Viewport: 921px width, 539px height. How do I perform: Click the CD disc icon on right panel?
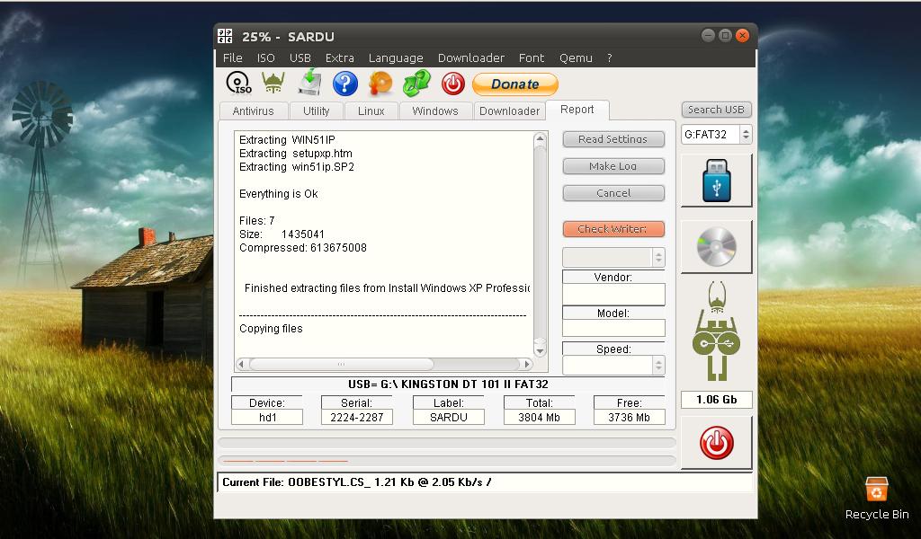(717, 247)
